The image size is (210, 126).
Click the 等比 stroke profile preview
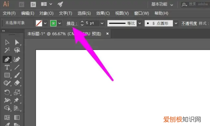click(122, 23)
